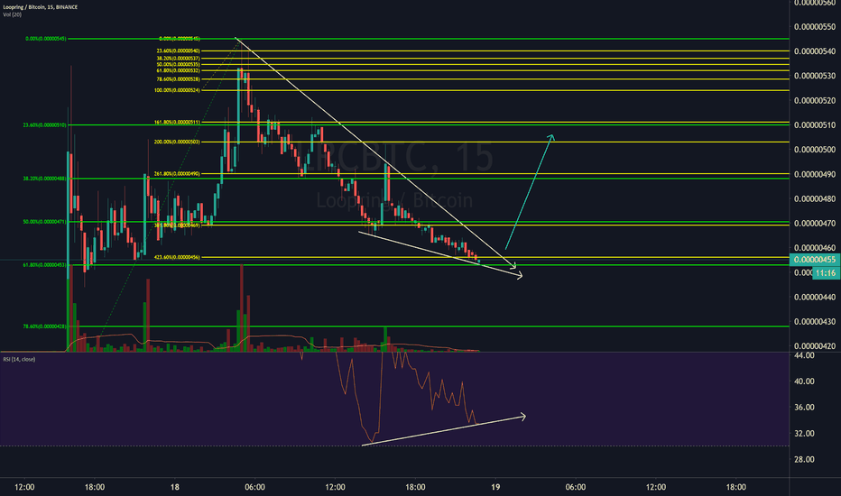Click price axis value 0.00000530
Image resolution: width=841 pixels, height=496 pixels.
(815, 76)
